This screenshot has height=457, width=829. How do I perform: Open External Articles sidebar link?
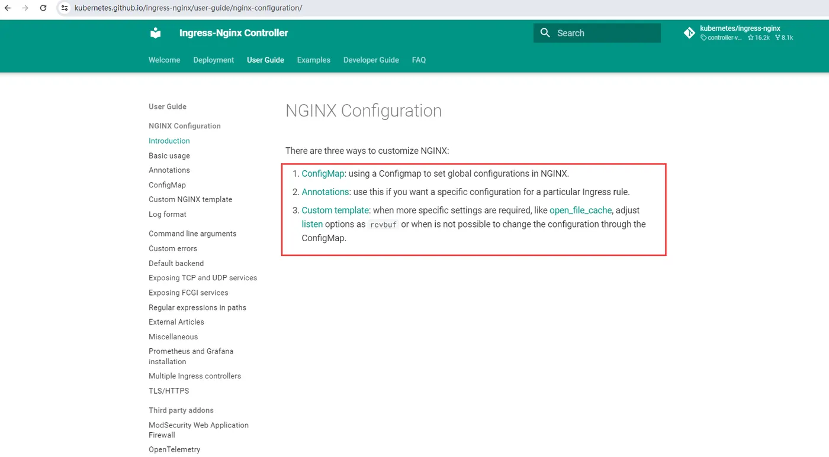coord(176,322)
